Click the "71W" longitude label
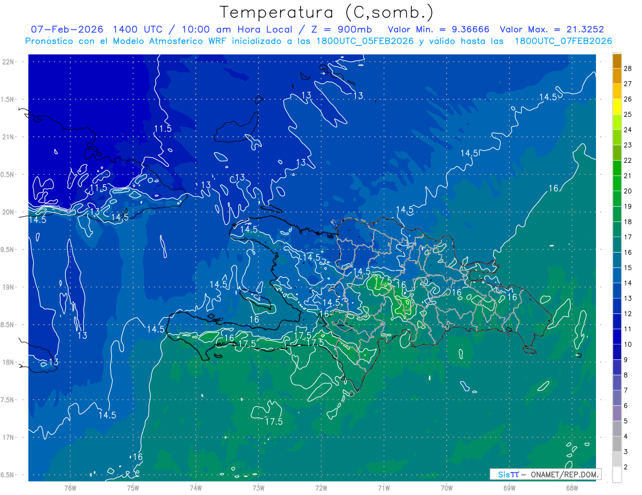This screenshot has height=495, width=642. pyautogui.click(x=384, y=488)
